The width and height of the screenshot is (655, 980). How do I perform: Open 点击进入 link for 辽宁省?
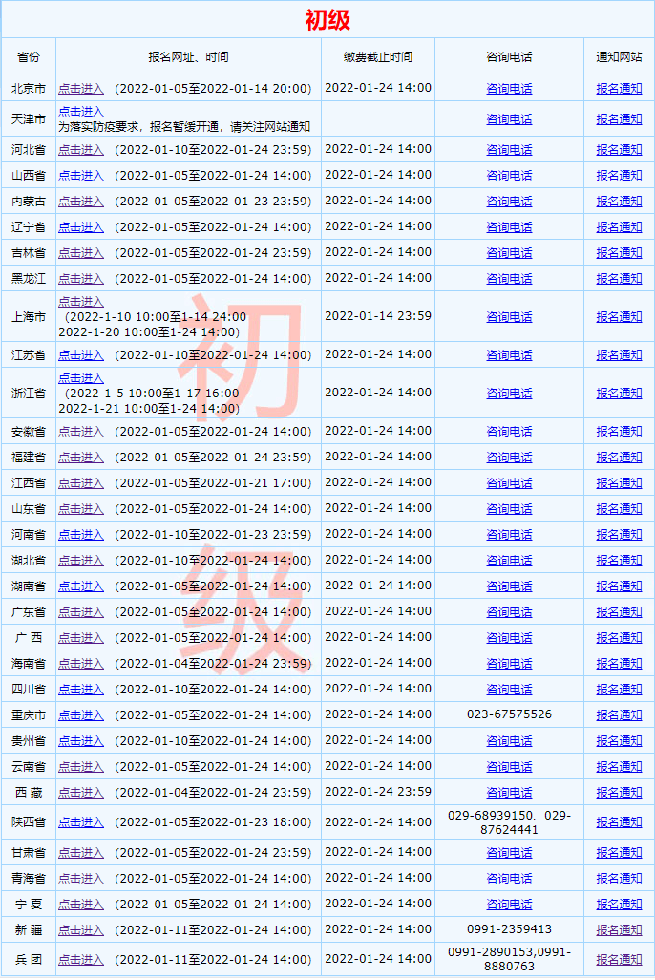tap(80, 227)
